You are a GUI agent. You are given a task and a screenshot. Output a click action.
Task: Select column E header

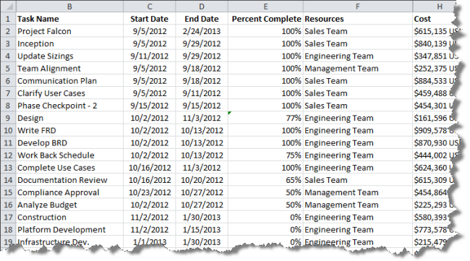265,7
